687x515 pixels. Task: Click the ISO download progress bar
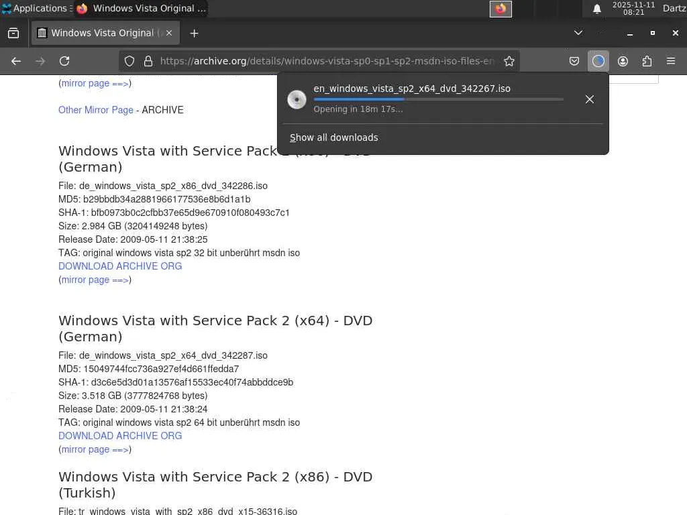[438, 99]
